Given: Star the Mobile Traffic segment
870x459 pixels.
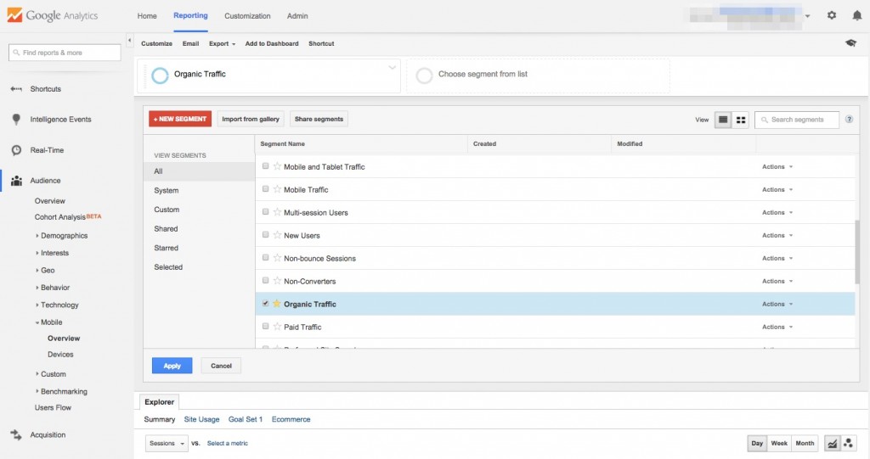Looking at the screenshot, I should pos(277,189).
